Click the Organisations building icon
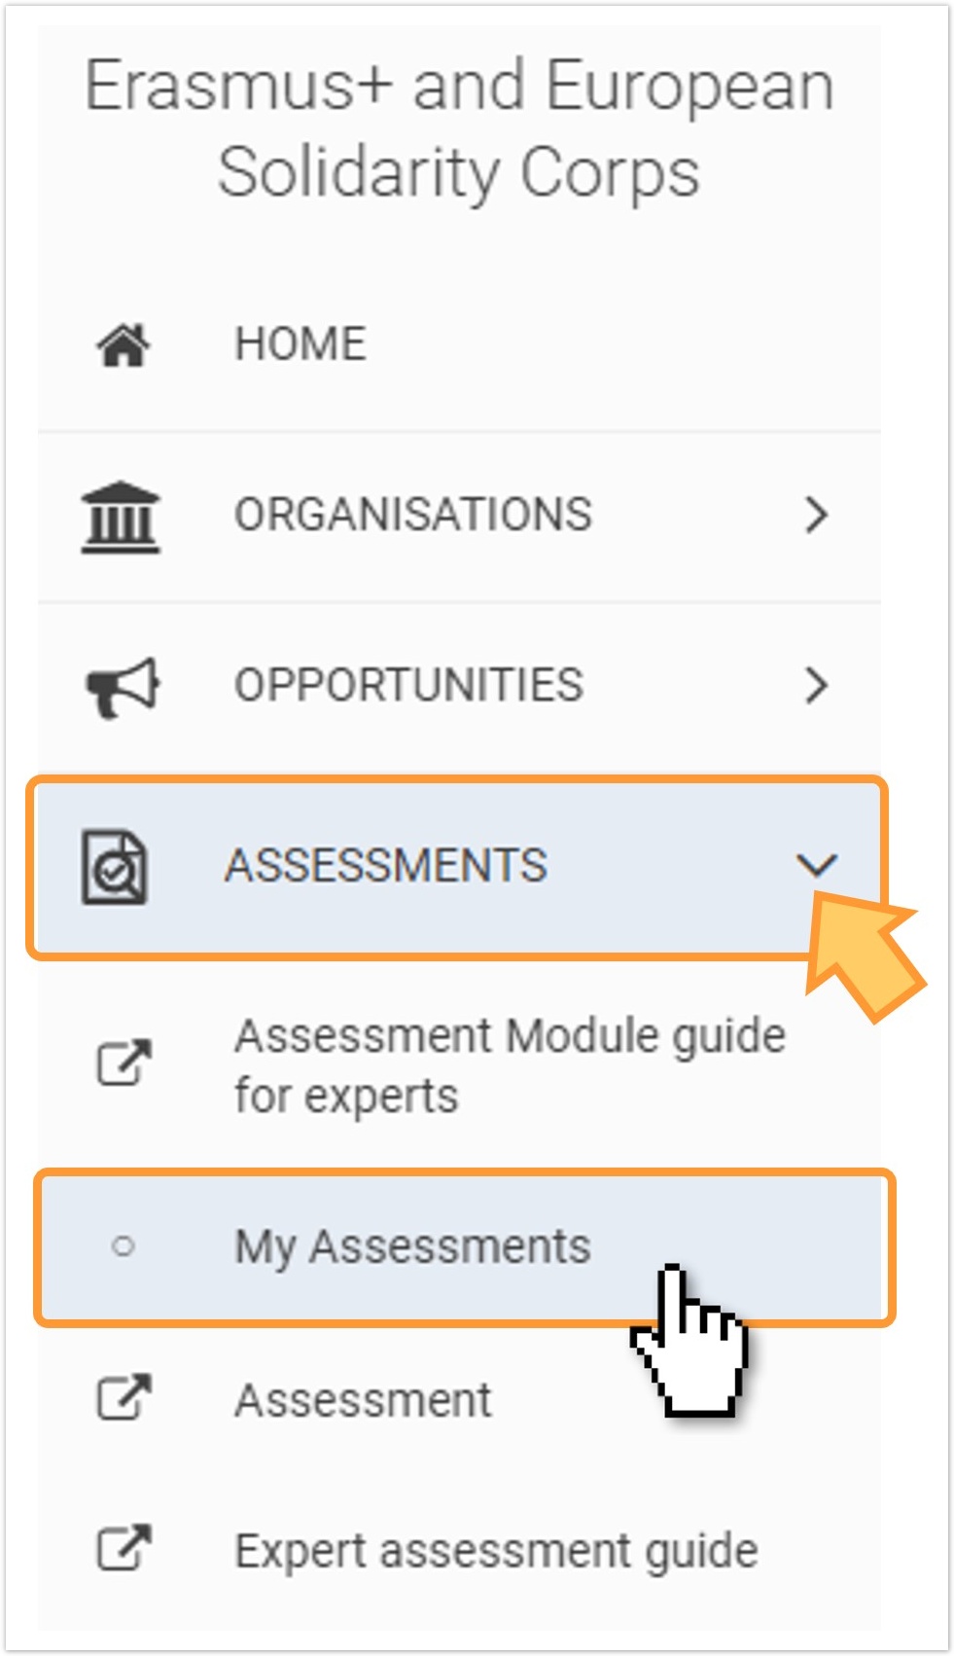 [121, 517]
